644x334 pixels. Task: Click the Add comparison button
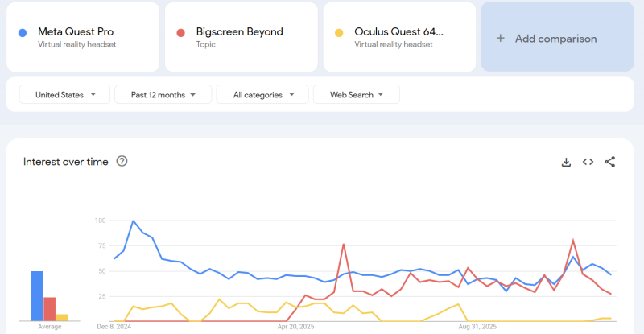555,38
